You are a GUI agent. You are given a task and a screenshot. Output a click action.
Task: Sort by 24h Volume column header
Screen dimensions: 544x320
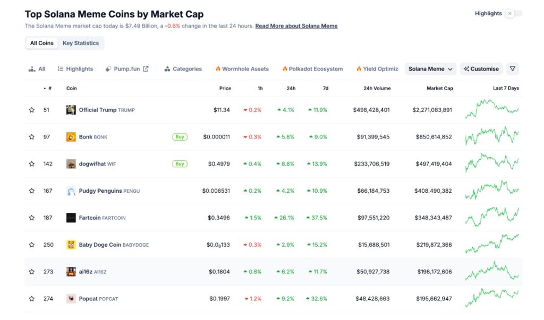pyautogui.click(x=377, y=89)
